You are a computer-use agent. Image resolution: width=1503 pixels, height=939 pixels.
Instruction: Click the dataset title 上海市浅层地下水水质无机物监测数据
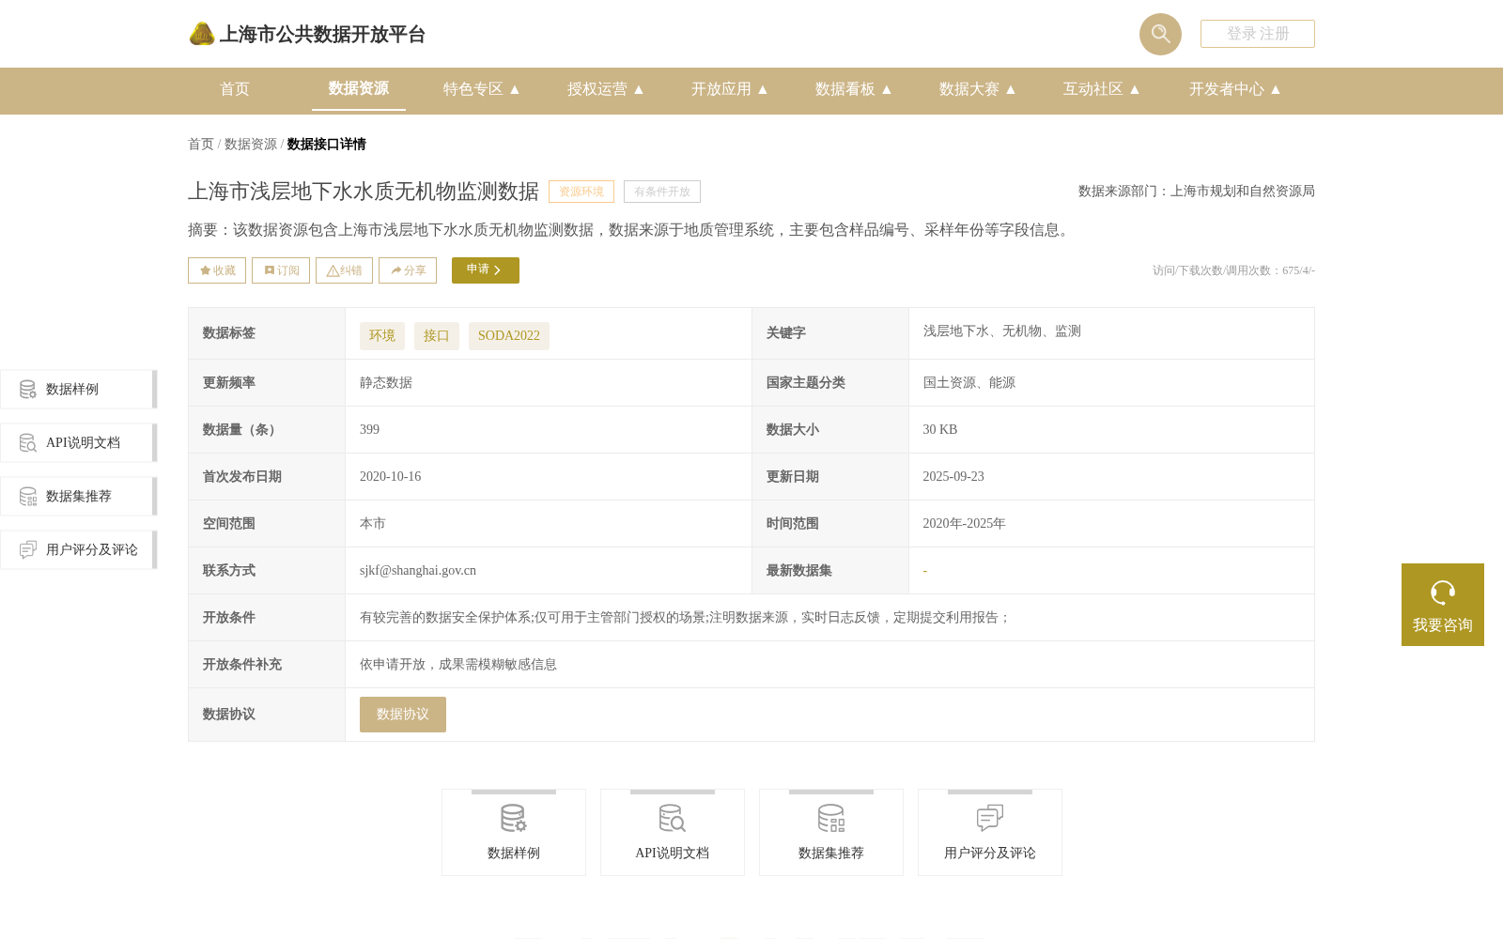coord(364,192)
